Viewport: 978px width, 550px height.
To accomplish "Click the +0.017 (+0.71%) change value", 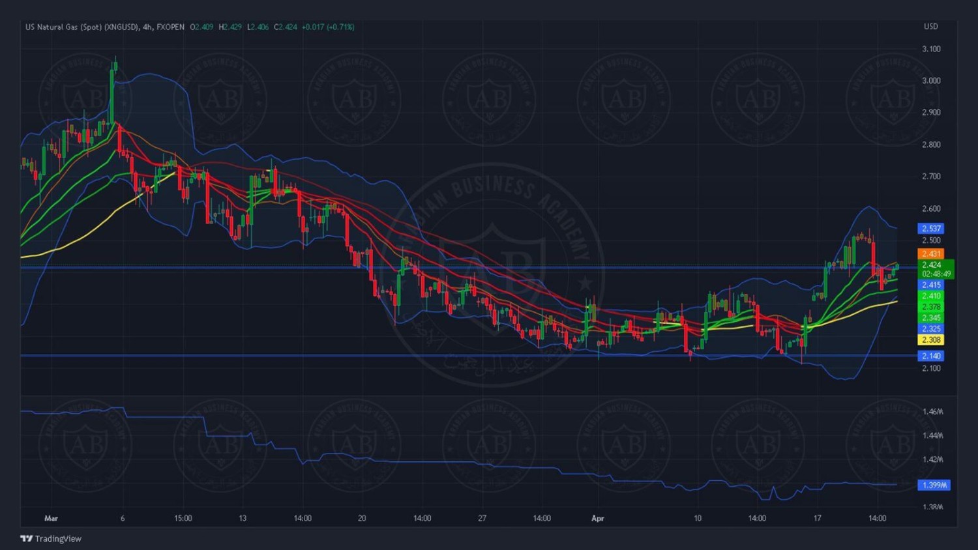I will tap(328, 27).
